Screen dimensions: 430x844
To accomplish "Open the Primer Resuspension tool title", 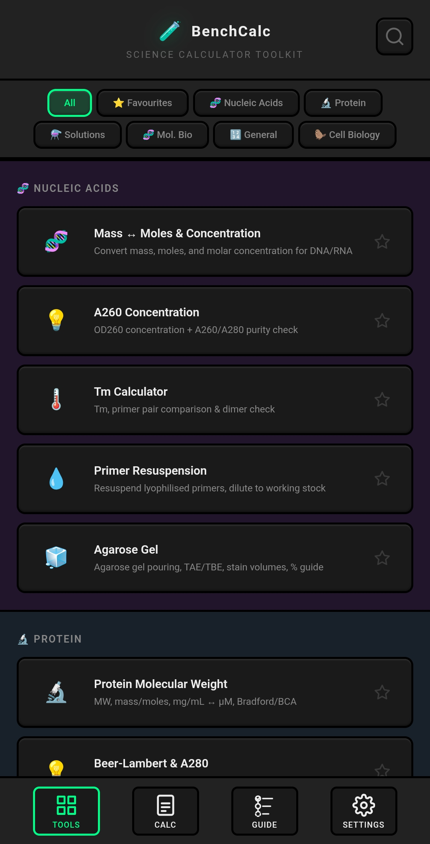I will (150, 471).
